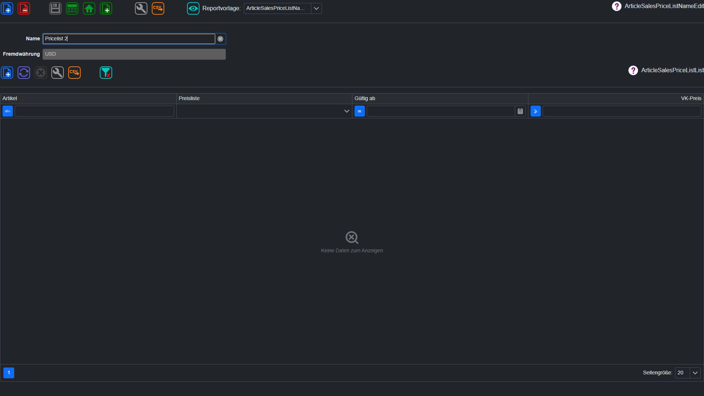
Task: Click the red delete document icon
Action: pos(24,8)
